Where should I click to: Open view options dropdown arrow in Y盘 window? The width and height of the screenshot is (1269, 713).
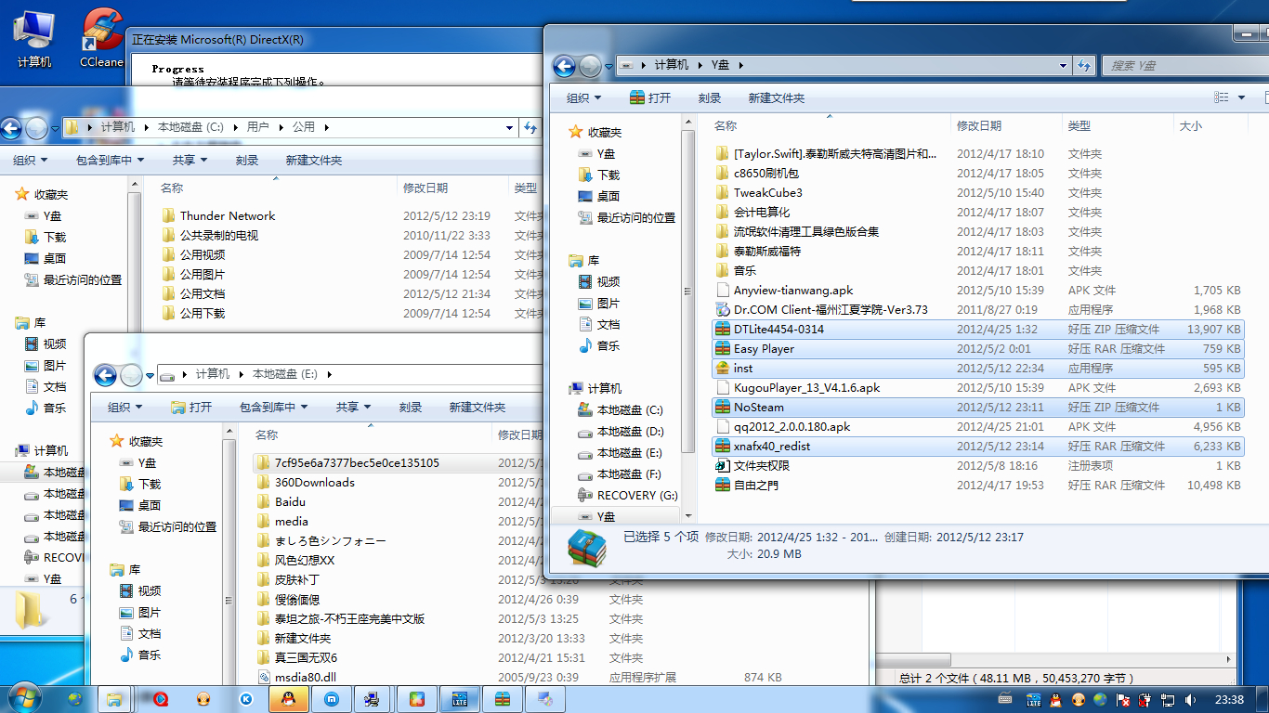click(x=1241, y=97)
